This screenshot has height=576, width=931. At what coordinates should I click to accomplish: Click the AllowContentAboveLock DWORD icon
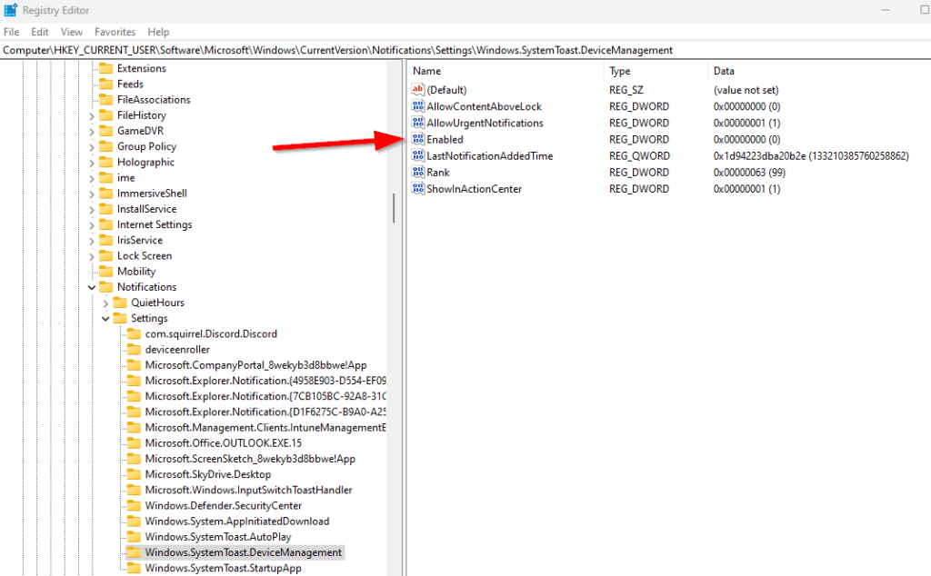click(418, 106)
